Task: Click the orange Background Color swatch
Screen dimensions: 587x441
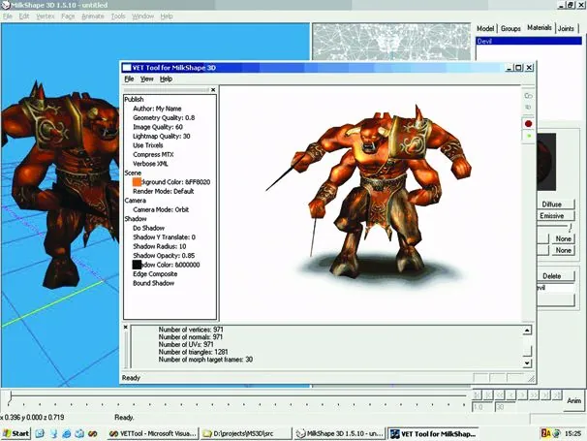Action: click(x=137, y=182)
